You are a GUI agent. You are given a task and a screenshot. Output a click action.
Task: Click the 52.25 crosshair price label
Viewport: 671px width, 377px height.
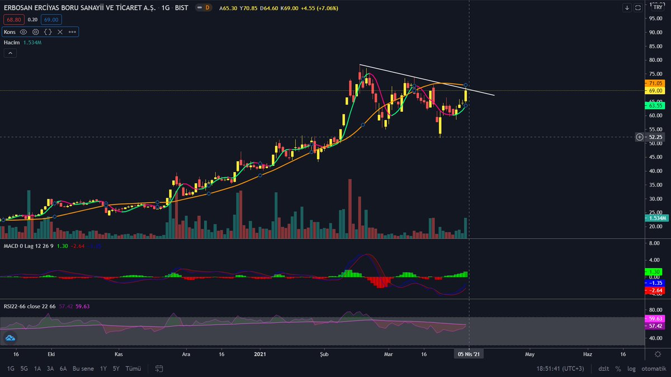[x=656, y=137]
